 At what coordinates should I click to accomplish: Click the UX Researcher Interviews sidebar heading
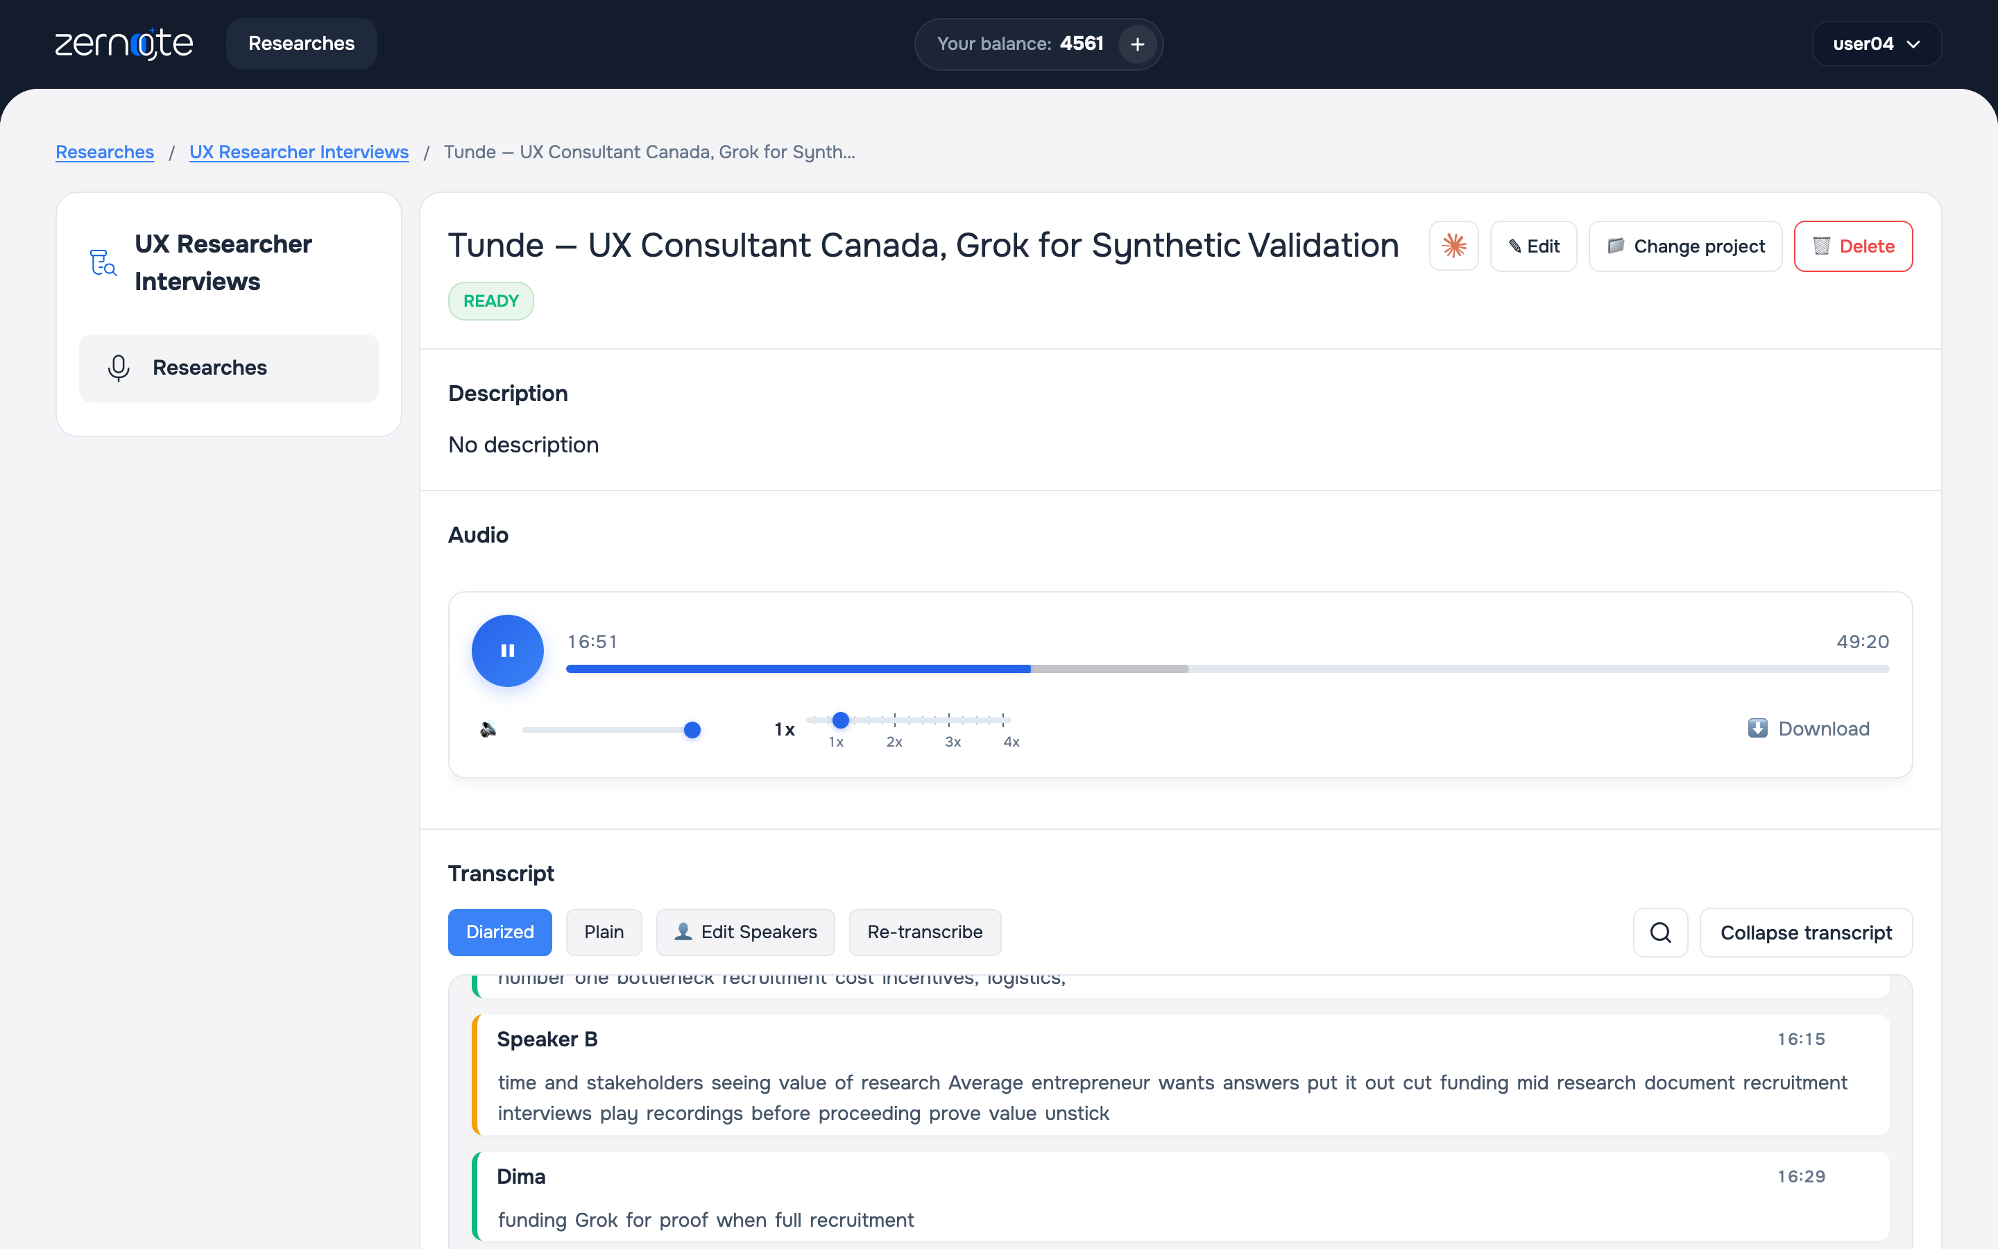223,263
